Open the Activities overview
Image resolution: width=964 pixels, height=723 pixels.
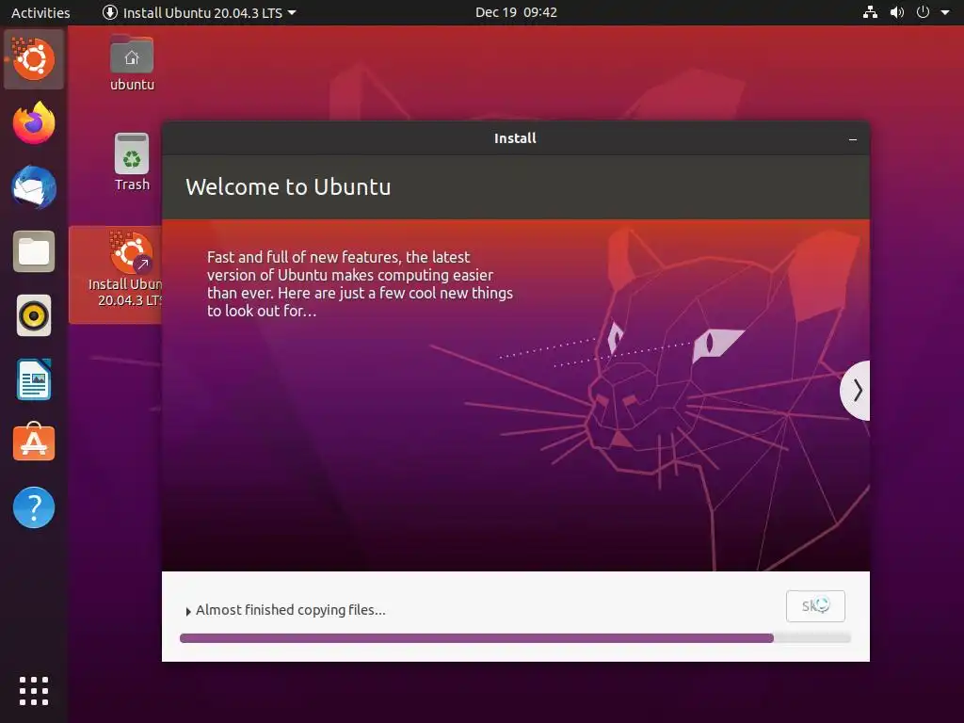coord(40,12)
